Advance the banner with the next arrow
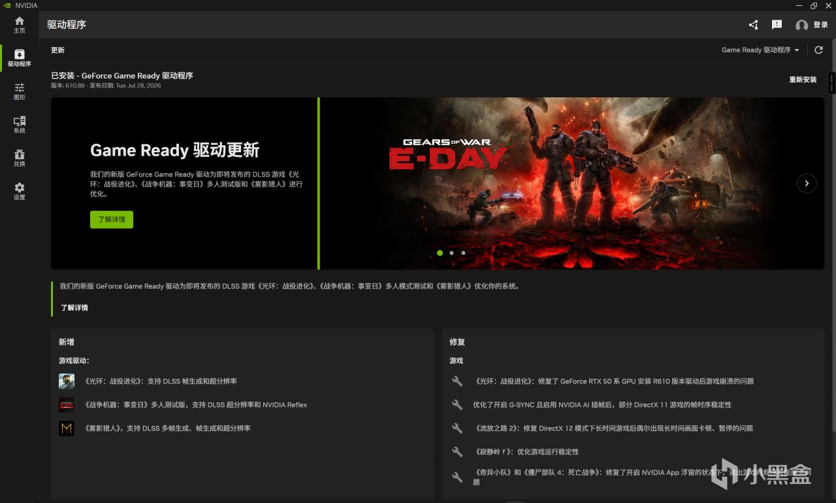Image resolution: width=836 pixels, height=503 pixels. coord(807,184)
